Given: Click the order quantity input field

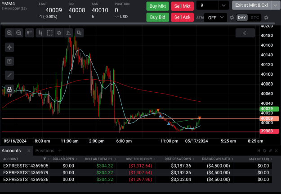Looking at the screenshot, I should pos(207,5).
